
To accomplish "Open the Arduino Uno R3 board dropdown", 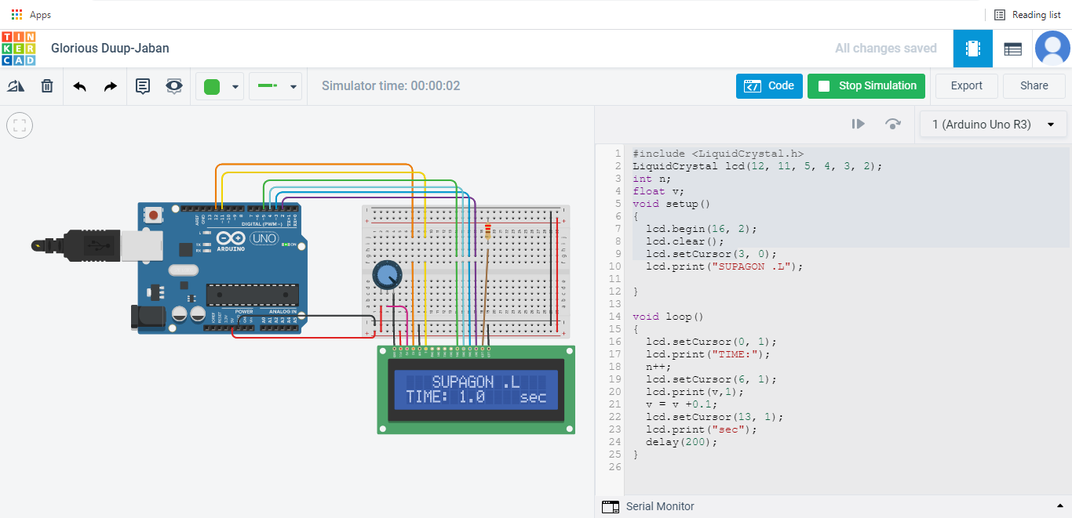I will tap(993, 125).
